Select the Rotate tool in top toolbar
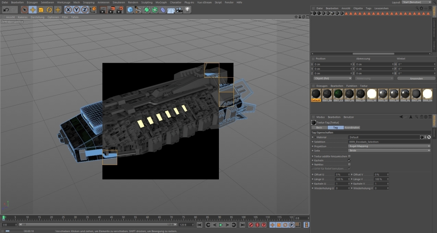The height and width of the screenshot is (233, 437). [49, 10]
